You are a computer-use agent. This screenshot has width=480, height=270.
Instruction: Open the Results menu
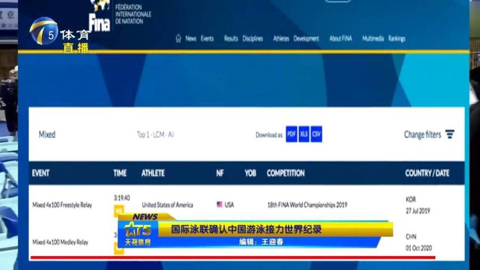[x=231, y=38]
